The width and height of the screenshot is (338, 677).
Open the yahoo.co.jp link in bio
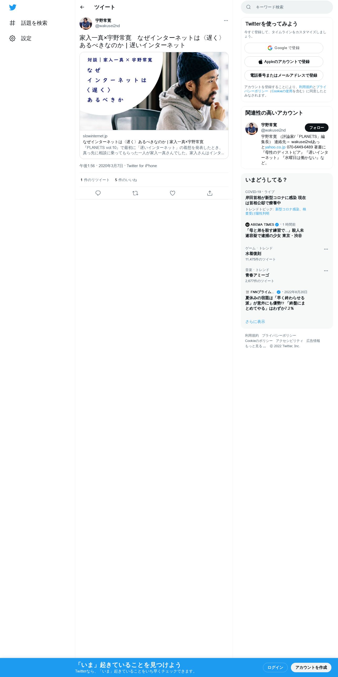(x=275, y=147)
